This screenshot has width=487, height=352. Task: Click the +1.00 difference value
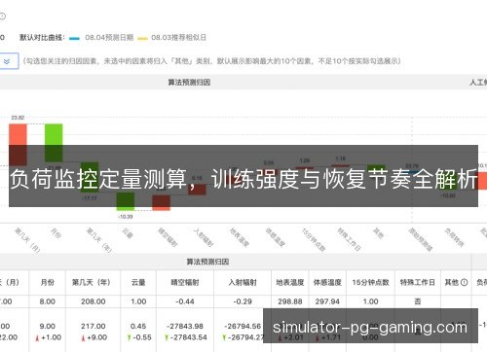click(52, 337)
